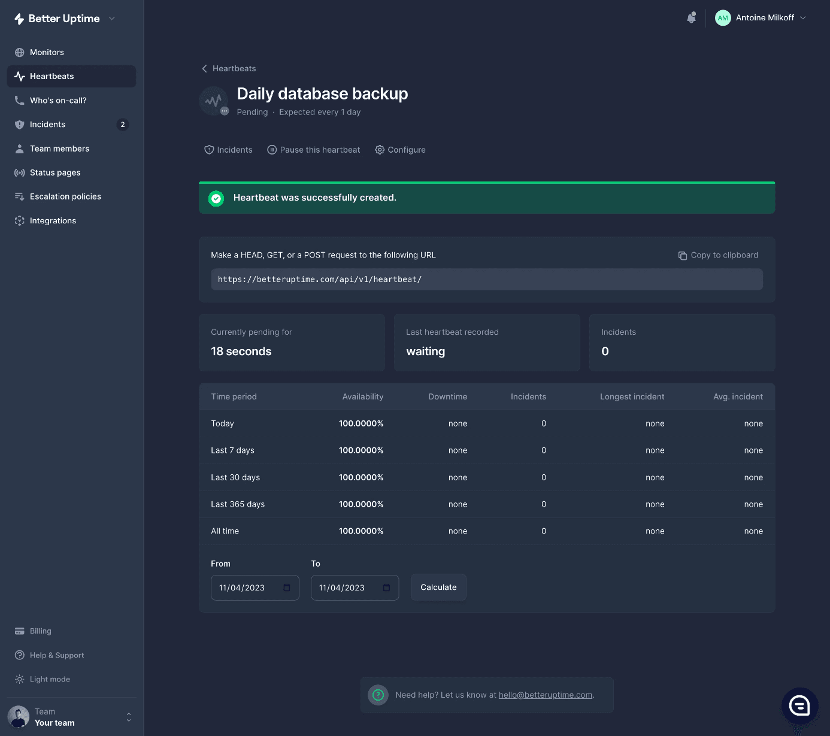Click the Billing card icon
Viewport: 830px width, 736px height.
20,631
